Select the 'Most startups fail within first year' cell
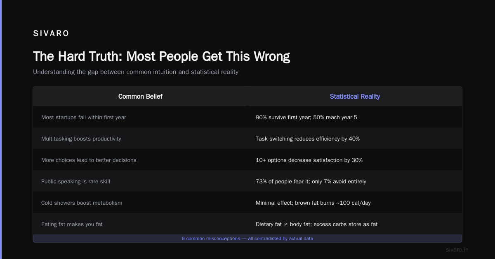This screenshot has width=495, height=259. pos(140,117)
